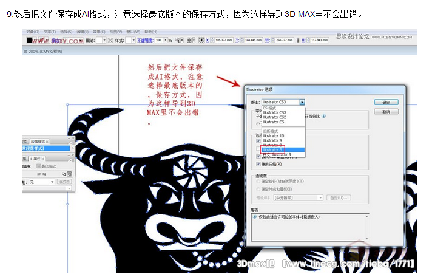Viewport: 432px width, 274px height.
Task: Toggle checkbox left of Illustrator 9 entry
Action: (x=258, y=141)
